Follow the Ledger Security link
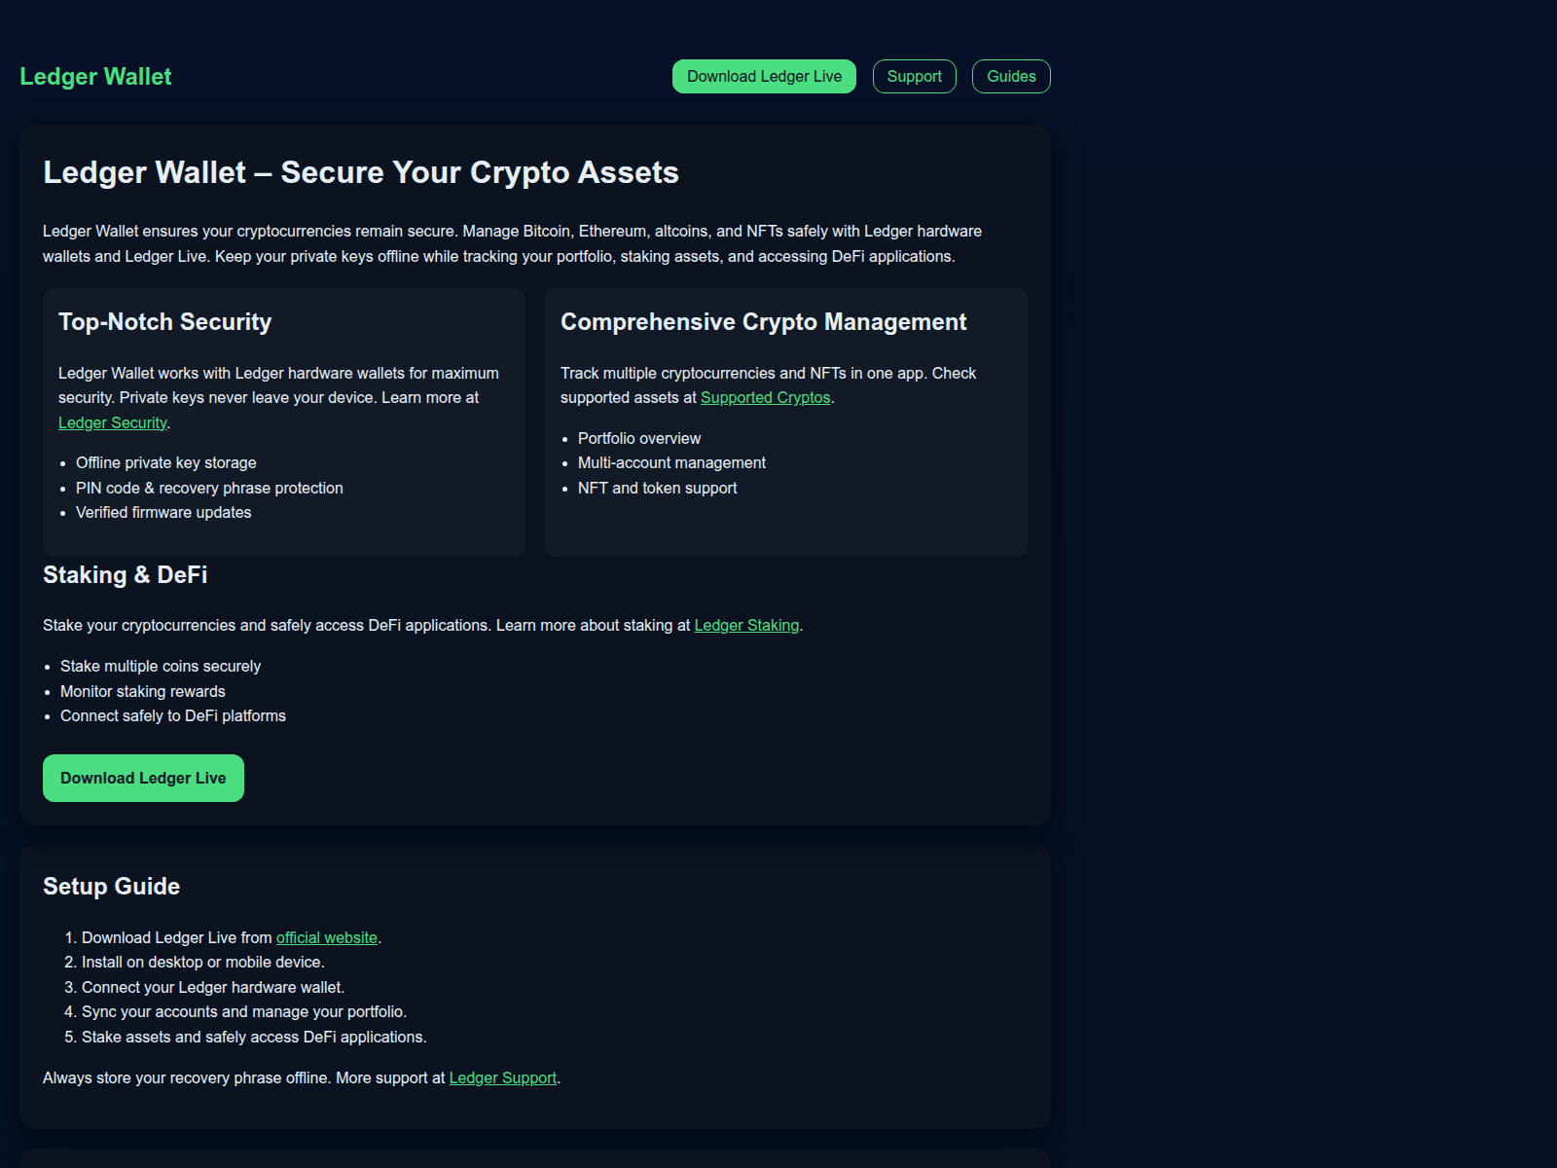 [x=112, y=422]
